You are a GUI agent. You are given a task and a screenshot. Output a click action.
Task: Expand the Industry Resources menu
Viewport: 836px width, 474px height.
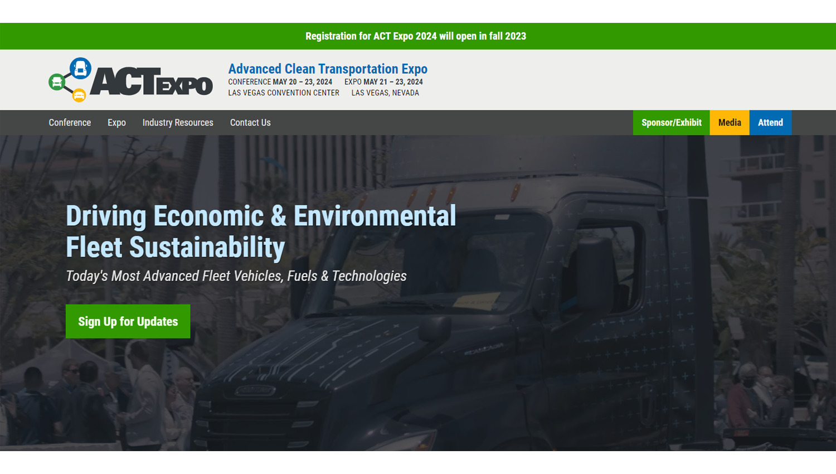click(x=178, y=123)
